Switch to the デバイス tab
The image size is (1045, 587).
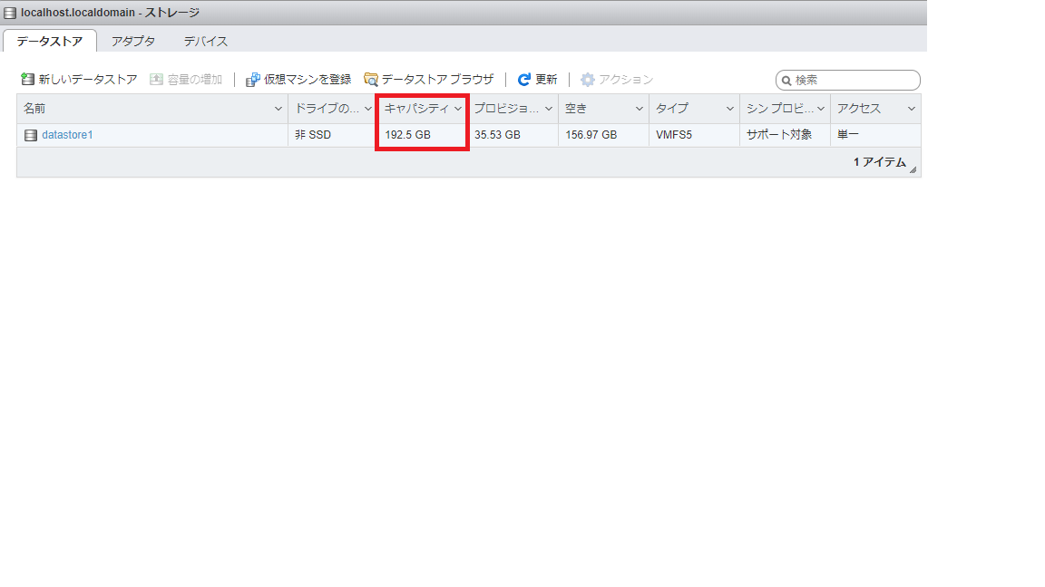pos(205,42)
